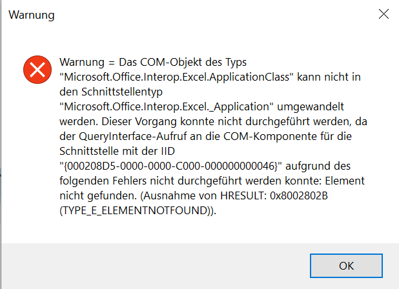
Task: Click the Excel._Application interface name text
Action: click(166, 106)
